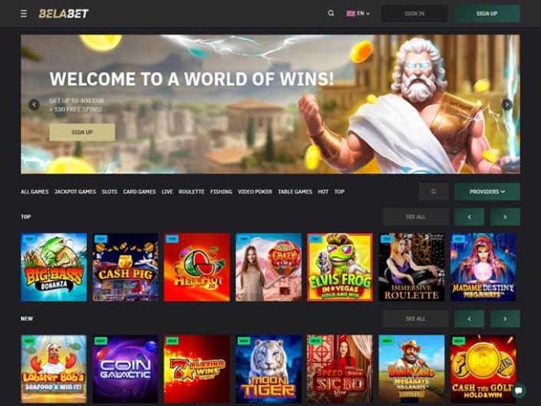The width and height of the screenshot is (541, 406).
Task: Open the PROVIDERS dropdown
Action: tap(487, 192)
